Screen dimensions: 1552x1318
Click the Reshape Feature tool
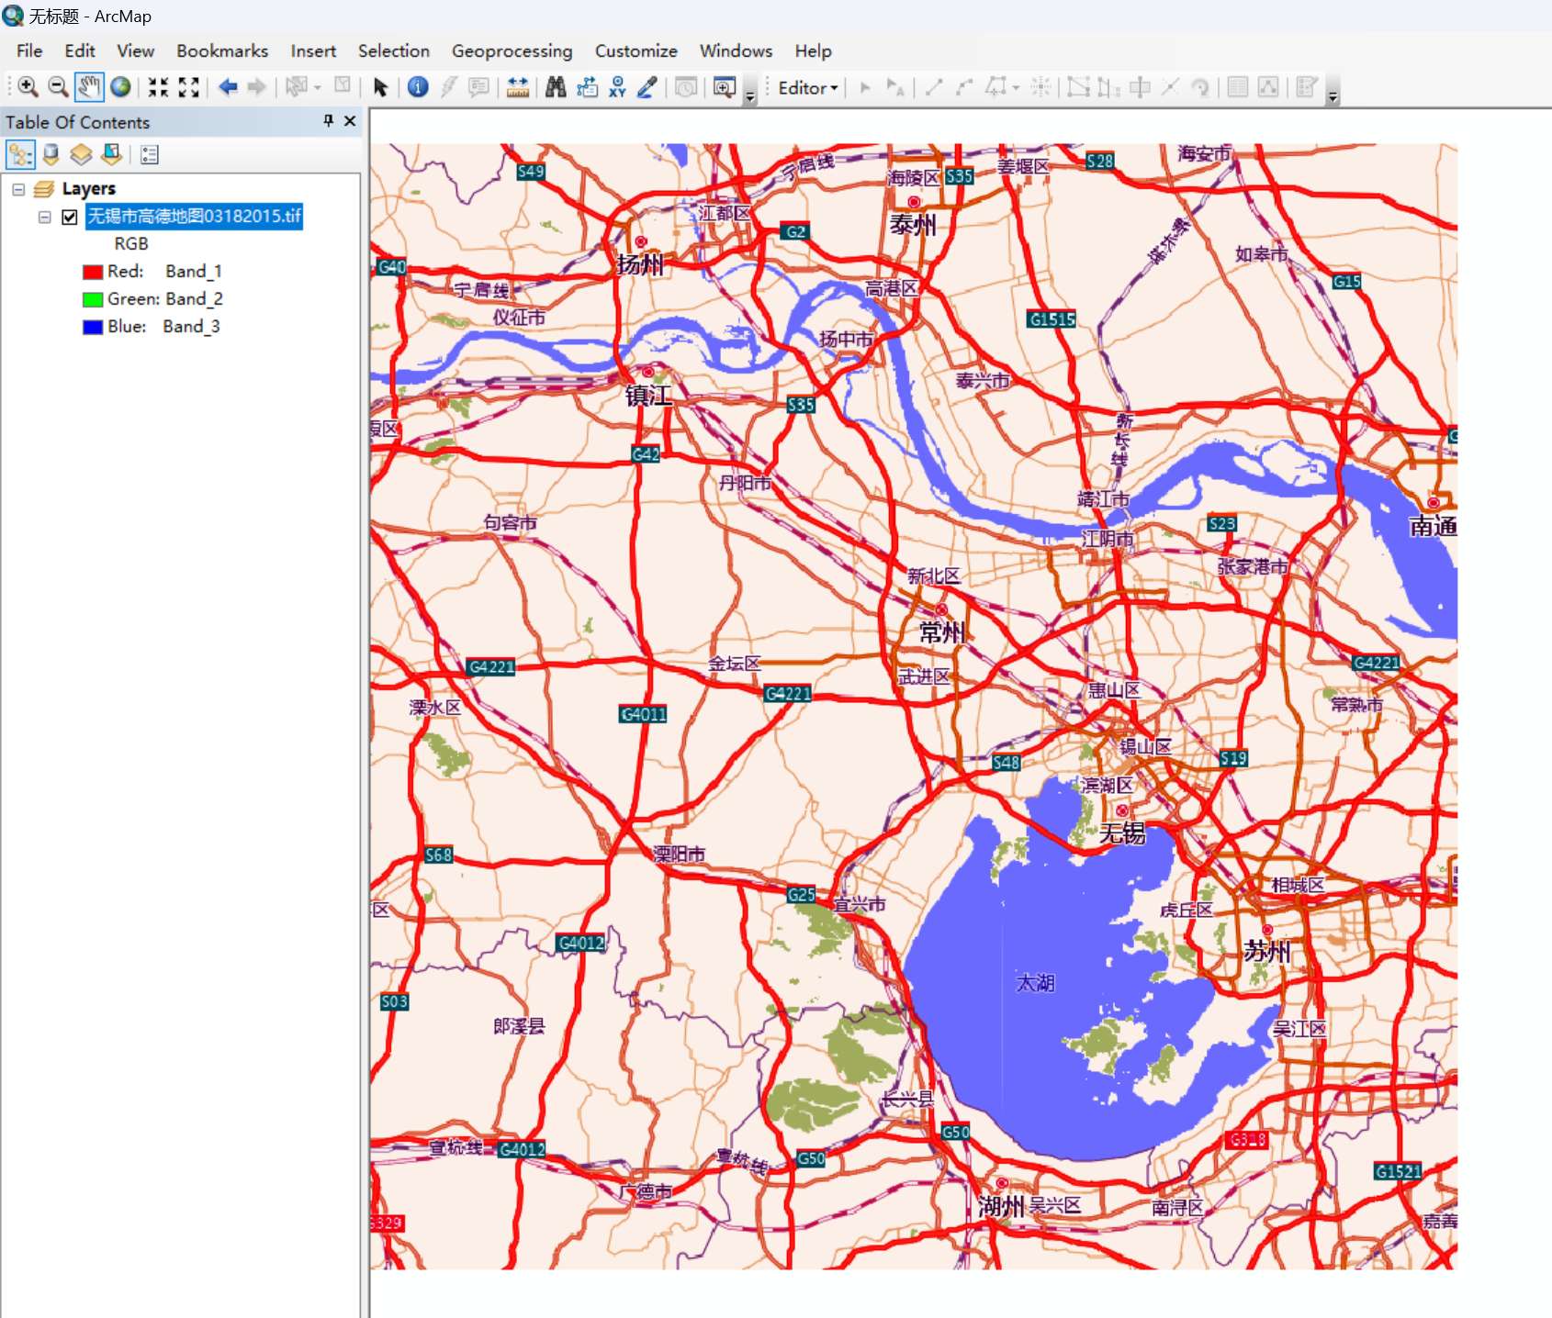pyautogui.click(x=1108, y=87)
